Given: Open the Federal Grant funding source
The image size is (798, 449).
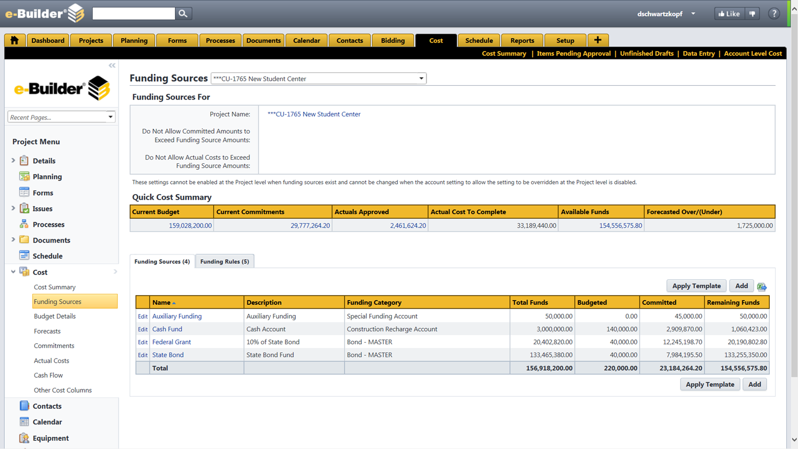Looking at the screenshot, I should coord(171,342).
